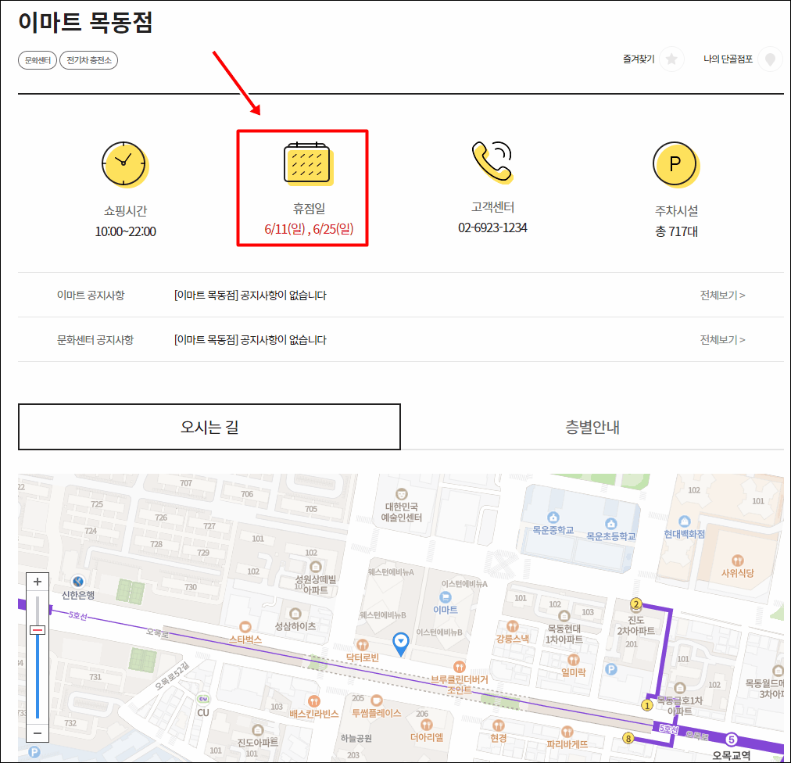
Task: Click the 목동현대 1차아파트 marker
Action: (x=564, y=616)
